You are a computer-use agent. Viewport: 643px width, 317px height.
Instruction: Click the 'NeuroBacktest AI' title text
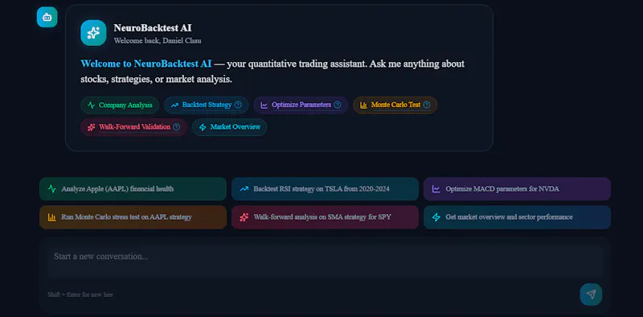click(x=153, y=28)
